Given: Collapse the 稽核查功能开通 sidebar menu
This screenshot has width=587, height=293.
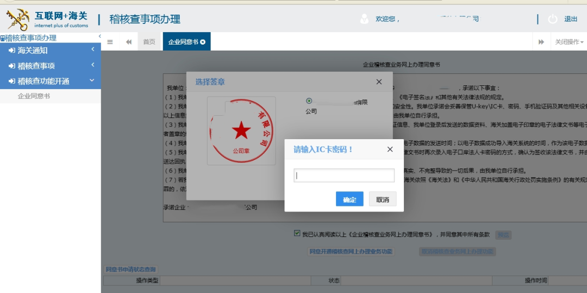Looking at the screenshot, I should tap(51, 81).
